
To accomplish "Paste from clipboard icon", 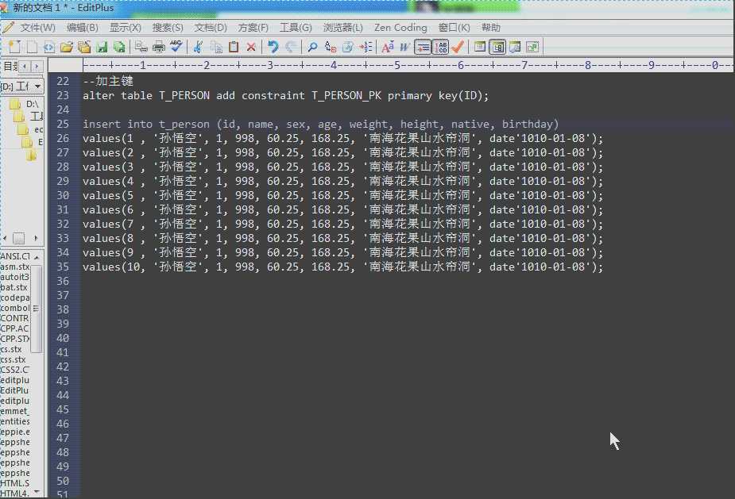I will pos(234,47).
